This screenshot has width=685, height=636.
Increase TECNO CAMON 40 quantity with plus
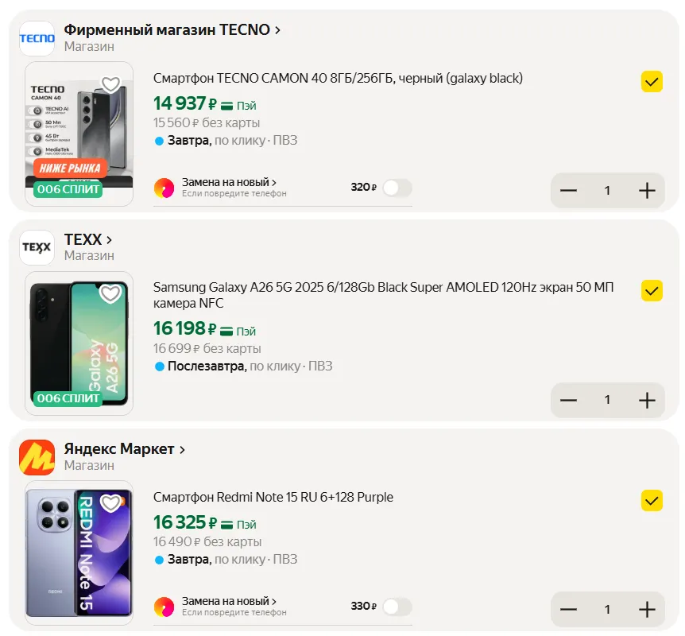point(647,191)
